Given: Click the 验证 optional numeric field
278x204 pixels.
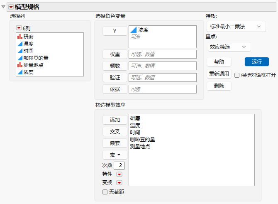Looking at the screenshot, I should [x=163, y=77].
